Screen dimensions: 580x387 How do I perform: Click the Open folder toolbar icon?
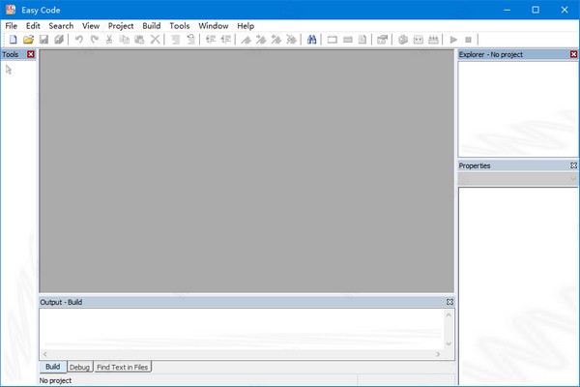[x=28, y=40]
